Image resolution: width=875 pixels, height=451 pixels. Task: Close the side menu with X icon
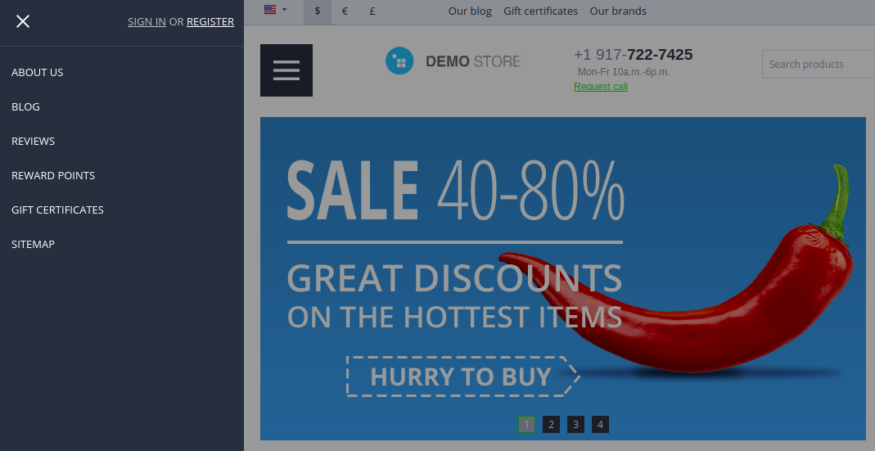(23, 22)
